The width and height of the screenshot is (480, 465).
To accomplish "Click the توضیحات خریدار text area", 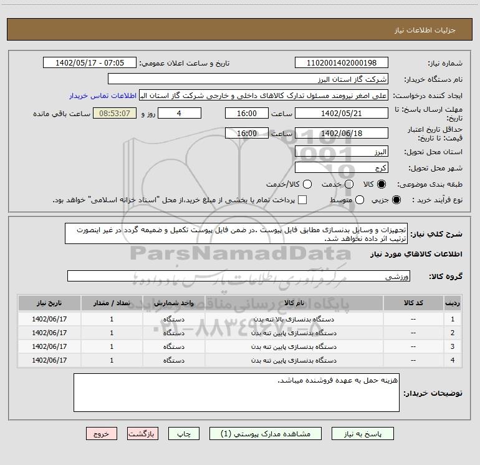I will pyautogui.click(x=236, y=393).
